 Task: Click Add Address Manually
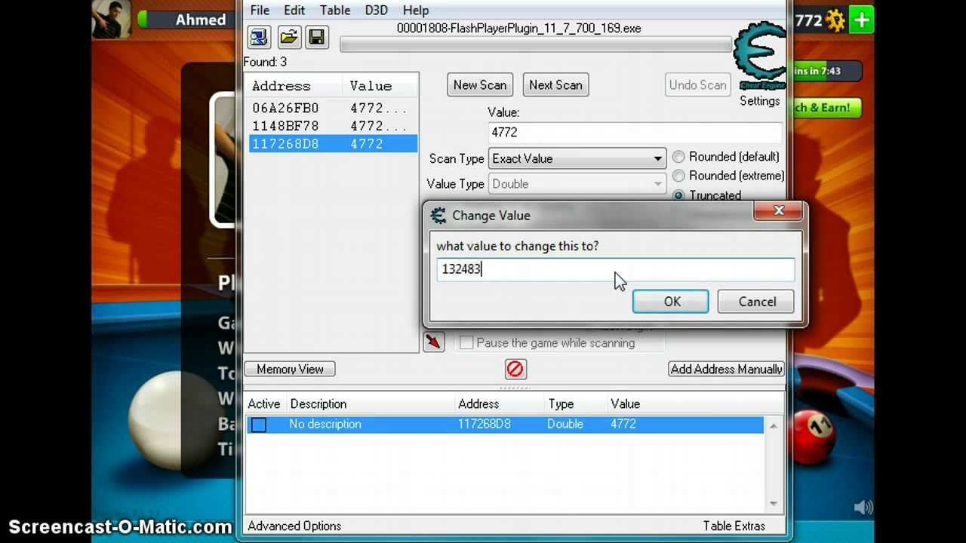coord(726,369)
